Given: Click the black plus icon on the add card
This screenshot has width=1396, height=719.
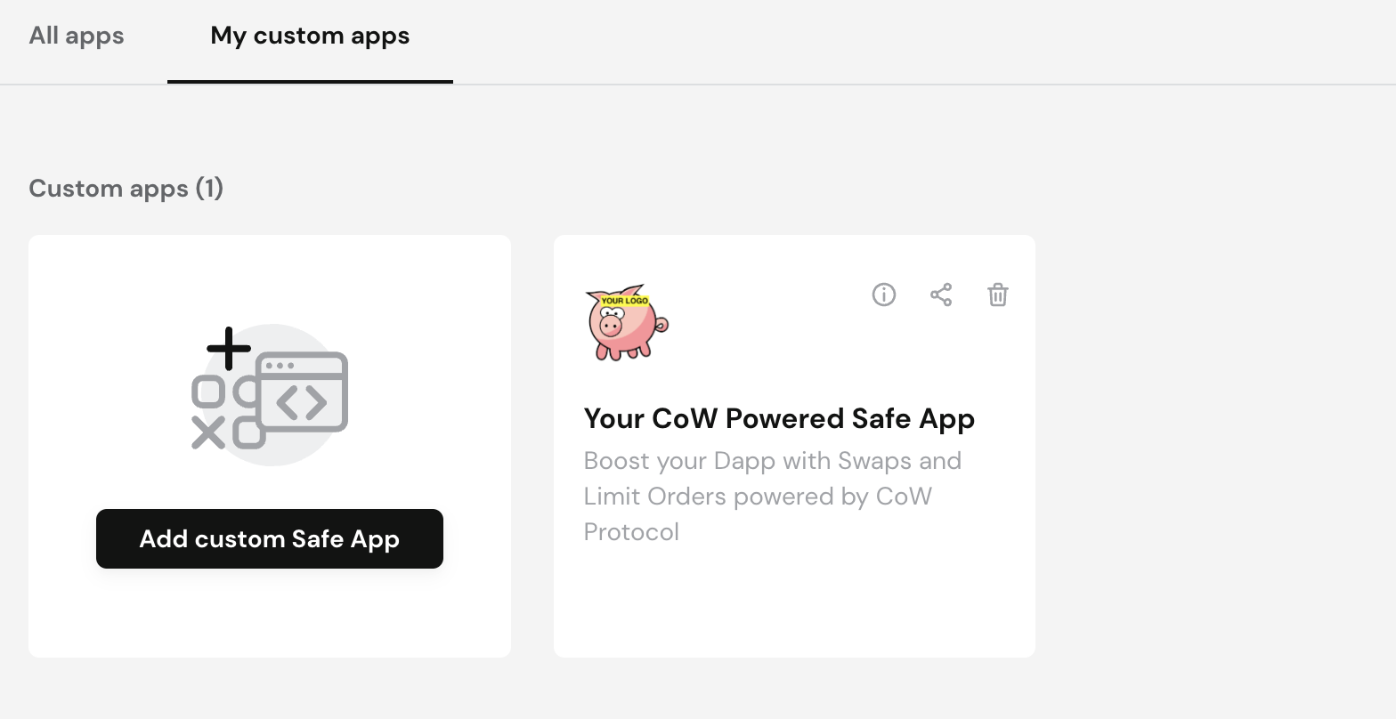Looking at the screenshot, I should pos(229,349).
